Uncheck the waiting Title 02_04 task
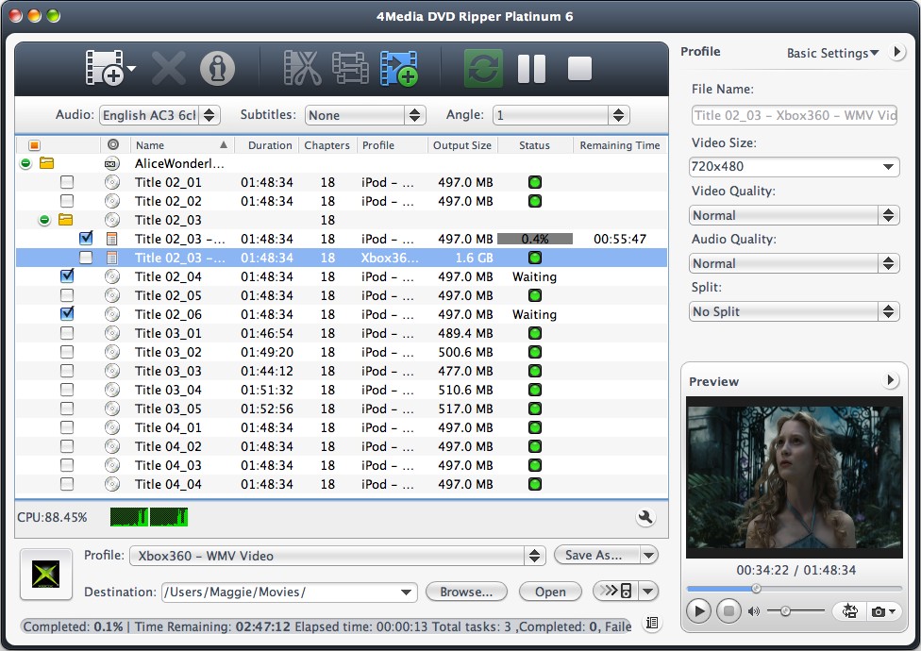Viewport: 921px width, 651px height. coord(67,276)
